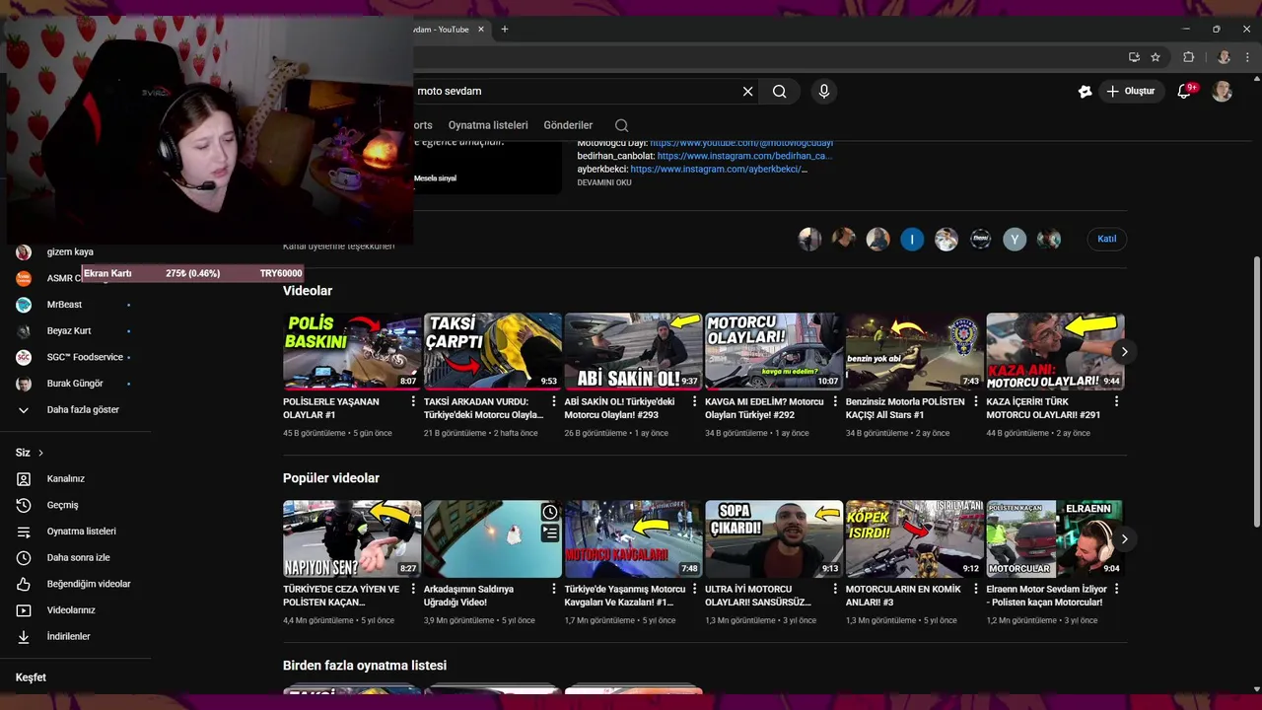Viewport: 1262px width, 710px height.
Task: Switch to the Oynatma listeleri tab
Action: (x=488, y=125)
